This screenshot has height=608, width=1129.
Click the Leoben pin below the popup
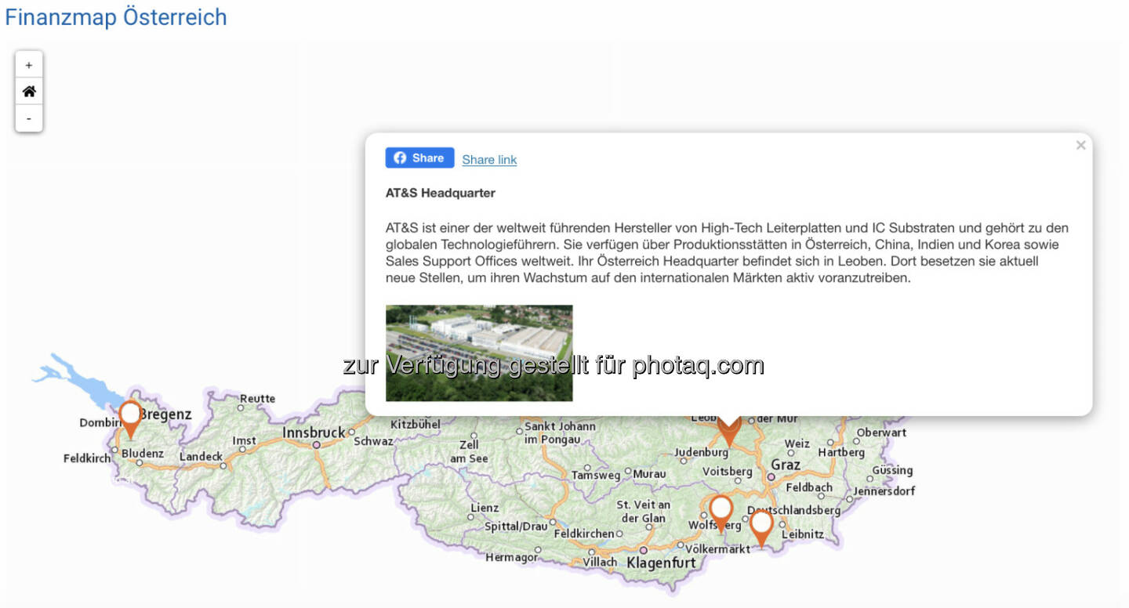pos(729,429)
